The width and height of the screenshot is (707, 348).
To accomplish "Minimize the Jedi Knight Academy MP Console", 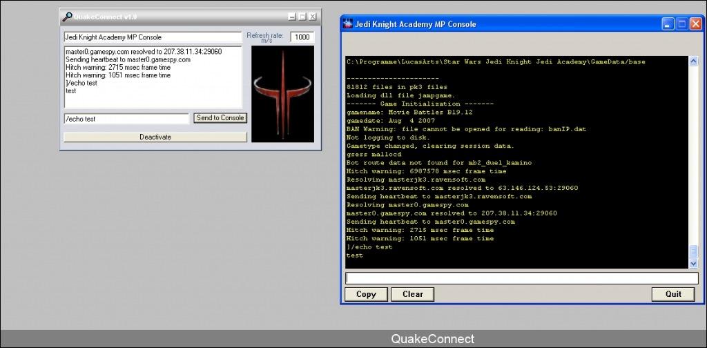I will pyautogui.click(x=668, y=24).
